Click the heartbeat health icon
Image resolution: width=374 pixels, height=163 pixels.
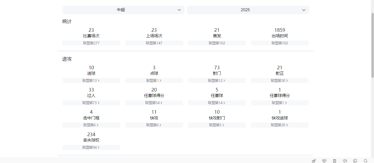[x=324, y=161]
